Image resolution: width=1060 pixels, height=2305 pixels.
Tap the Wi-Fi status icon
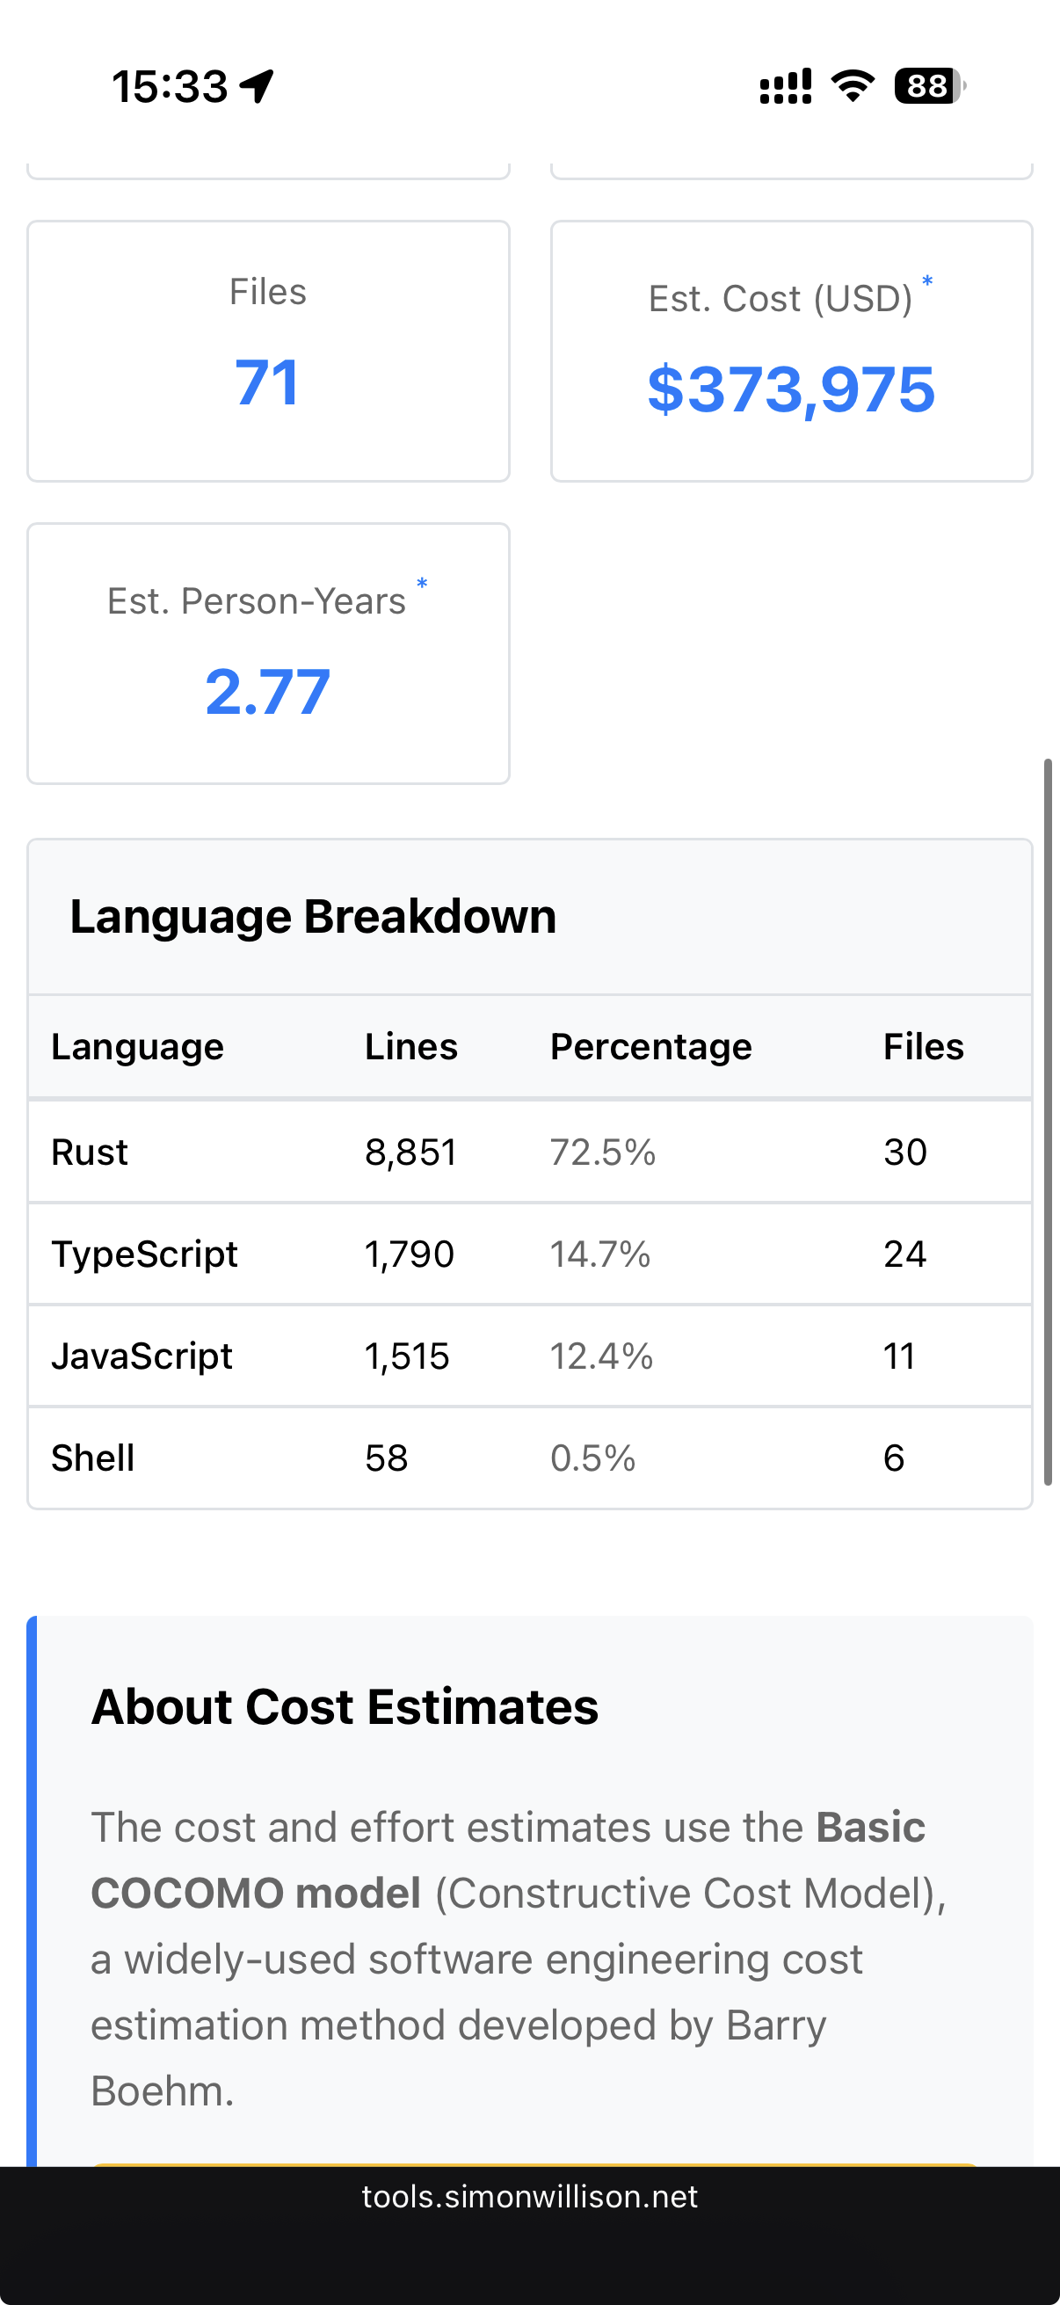point(853,87)
